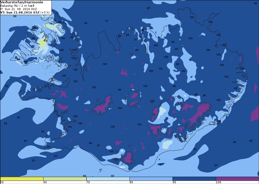This screenshot has height=184, width=259.
Task: Click the 89 value at the bottom edge
Action: pos(84,176)
